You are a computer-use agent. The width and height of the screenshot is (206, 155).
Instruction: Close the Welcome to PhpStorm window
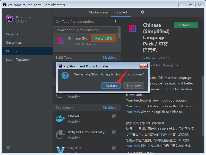click(x=199, y=5)
